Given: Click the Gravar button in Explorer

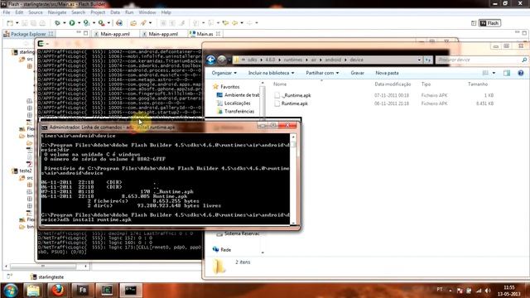Looking at the screenshot, I should [357, 73].
